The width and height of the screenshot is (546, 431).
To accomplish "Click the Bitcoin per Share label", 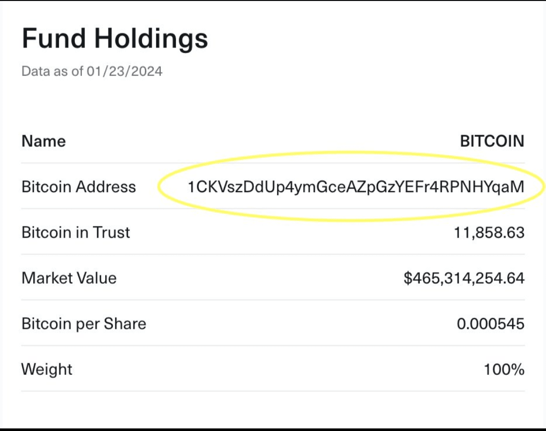I will tap(84, 324).
